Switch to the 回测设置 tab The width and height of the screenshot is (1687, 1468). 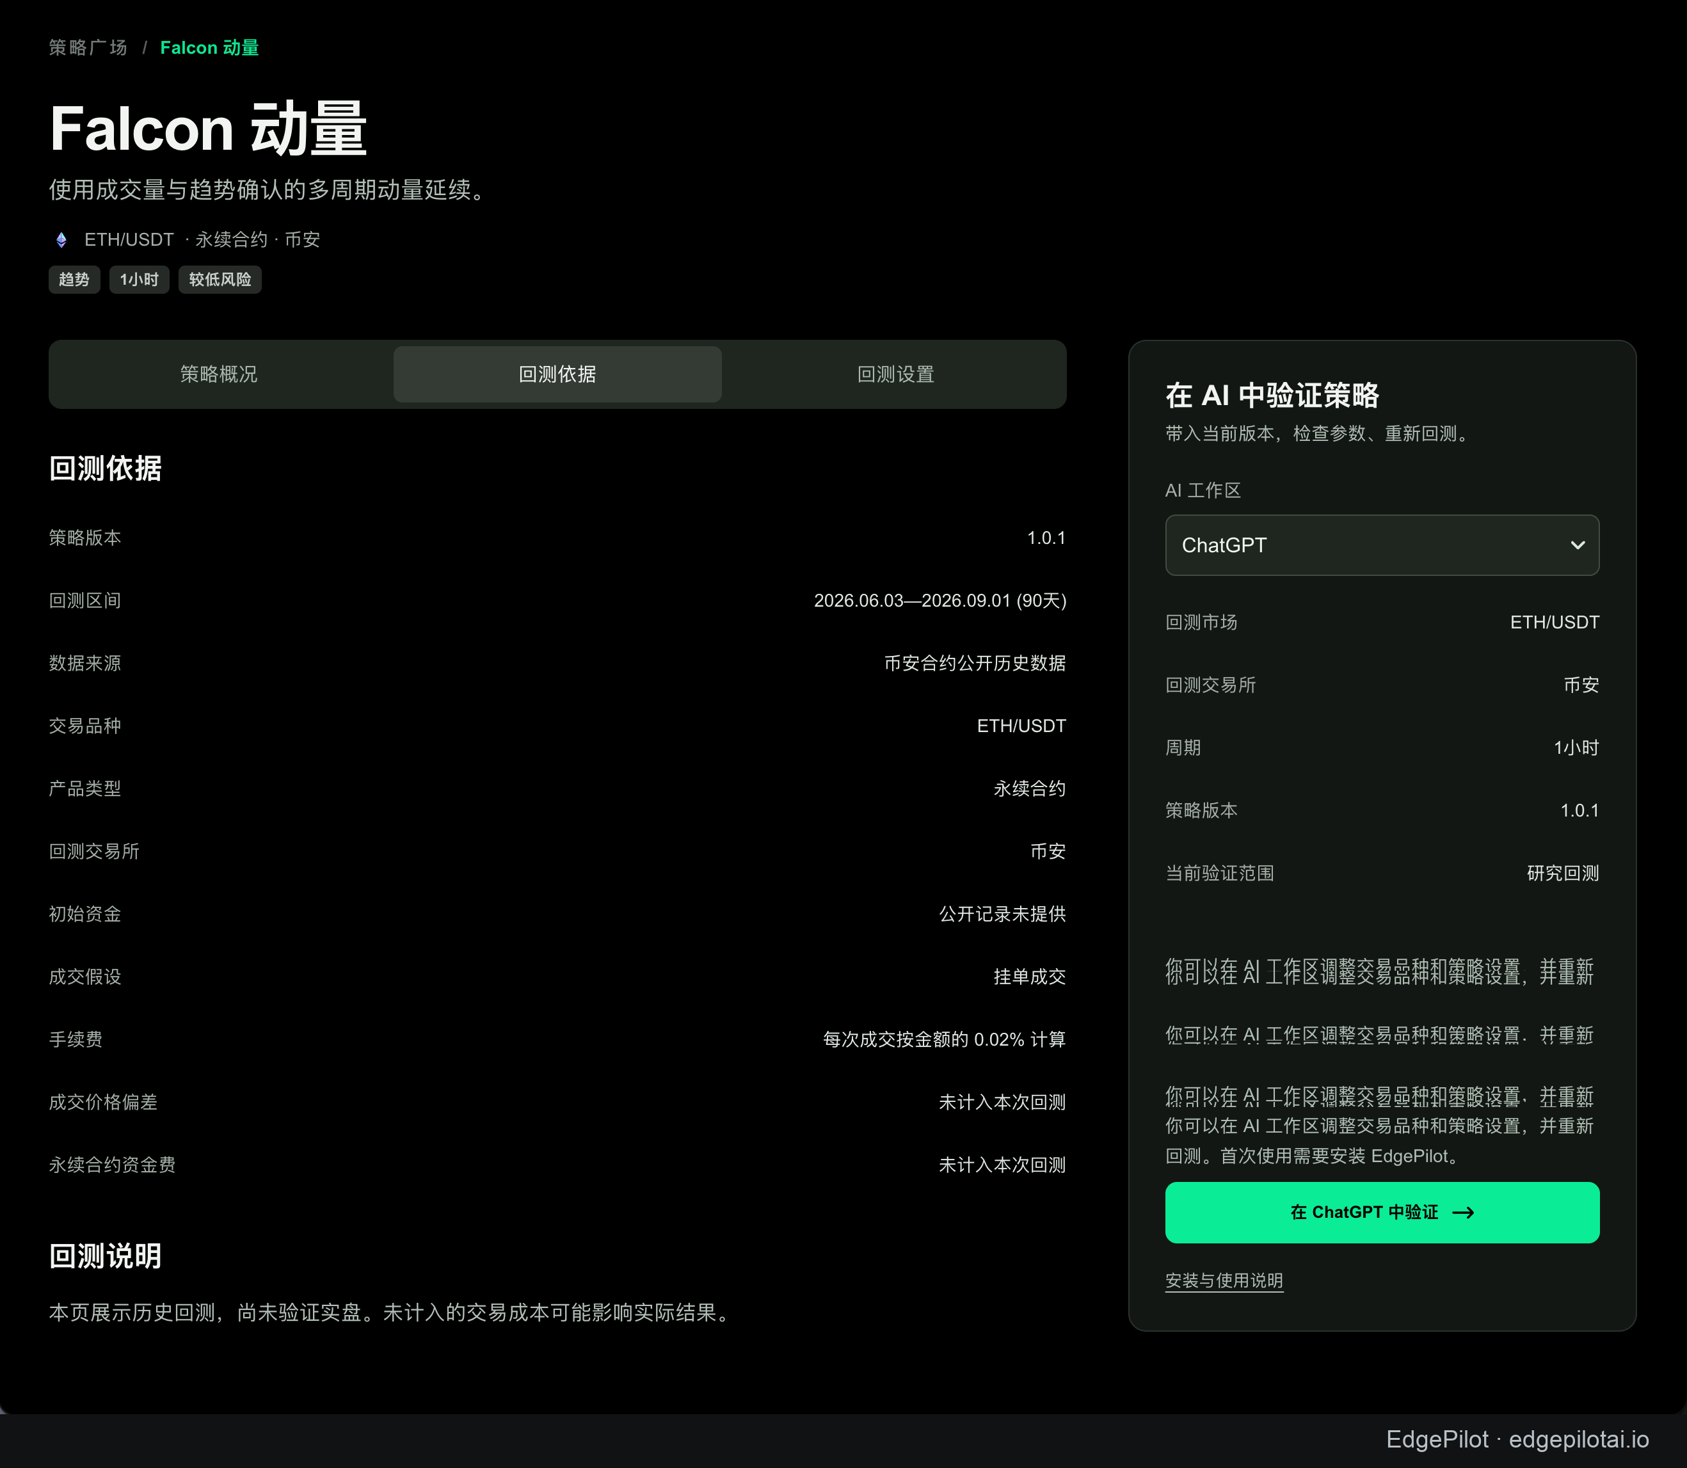pos(895,374)
